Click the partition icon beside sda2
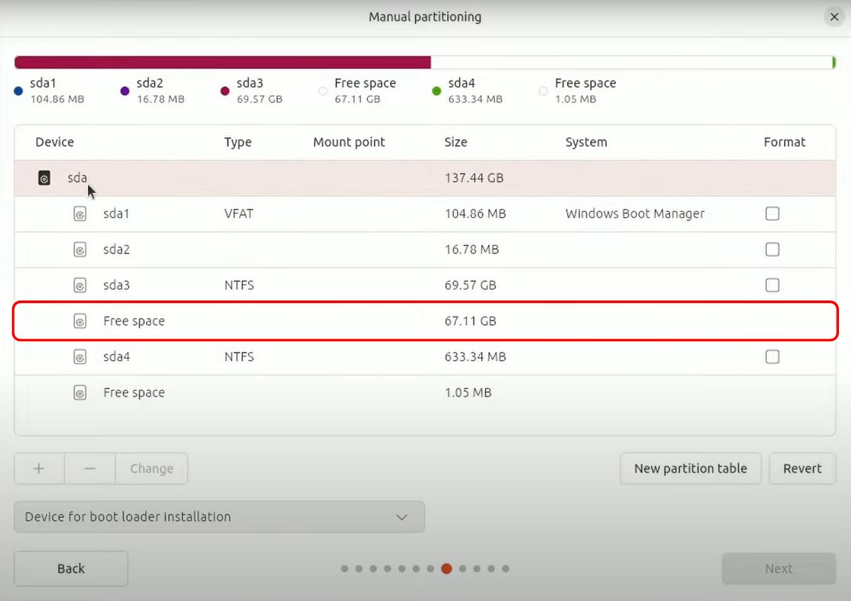The width and height of the screenshot is (851, 601). pos(80,249)
